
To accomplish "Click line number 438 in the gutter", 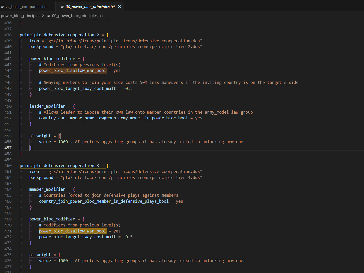I will (x=8, y=35).
